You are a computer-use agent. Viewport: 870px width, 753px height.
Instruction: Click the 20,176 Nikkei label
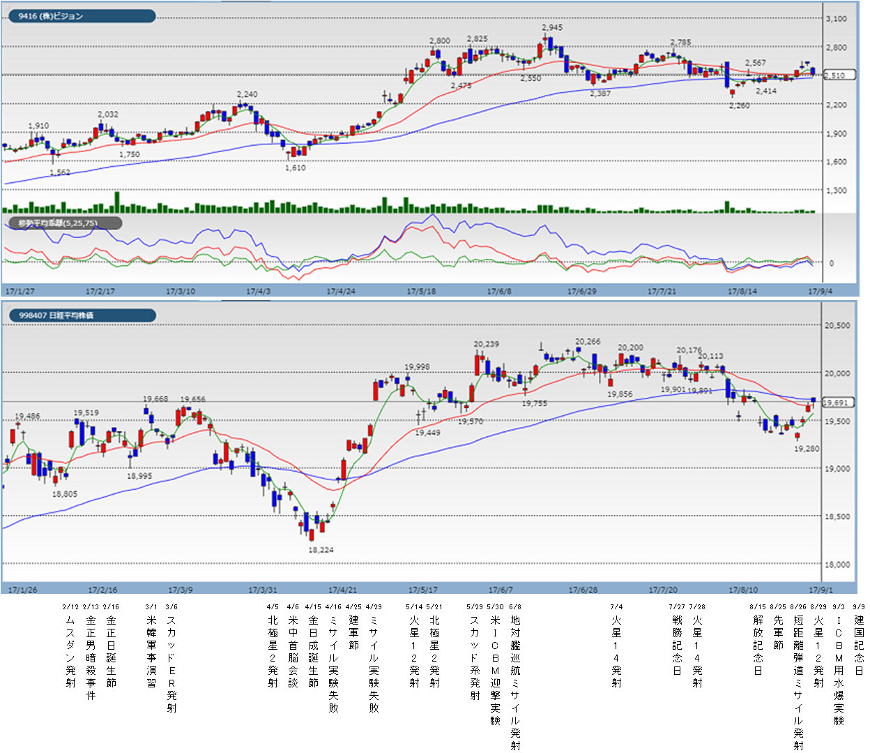[x=689, y=350]
